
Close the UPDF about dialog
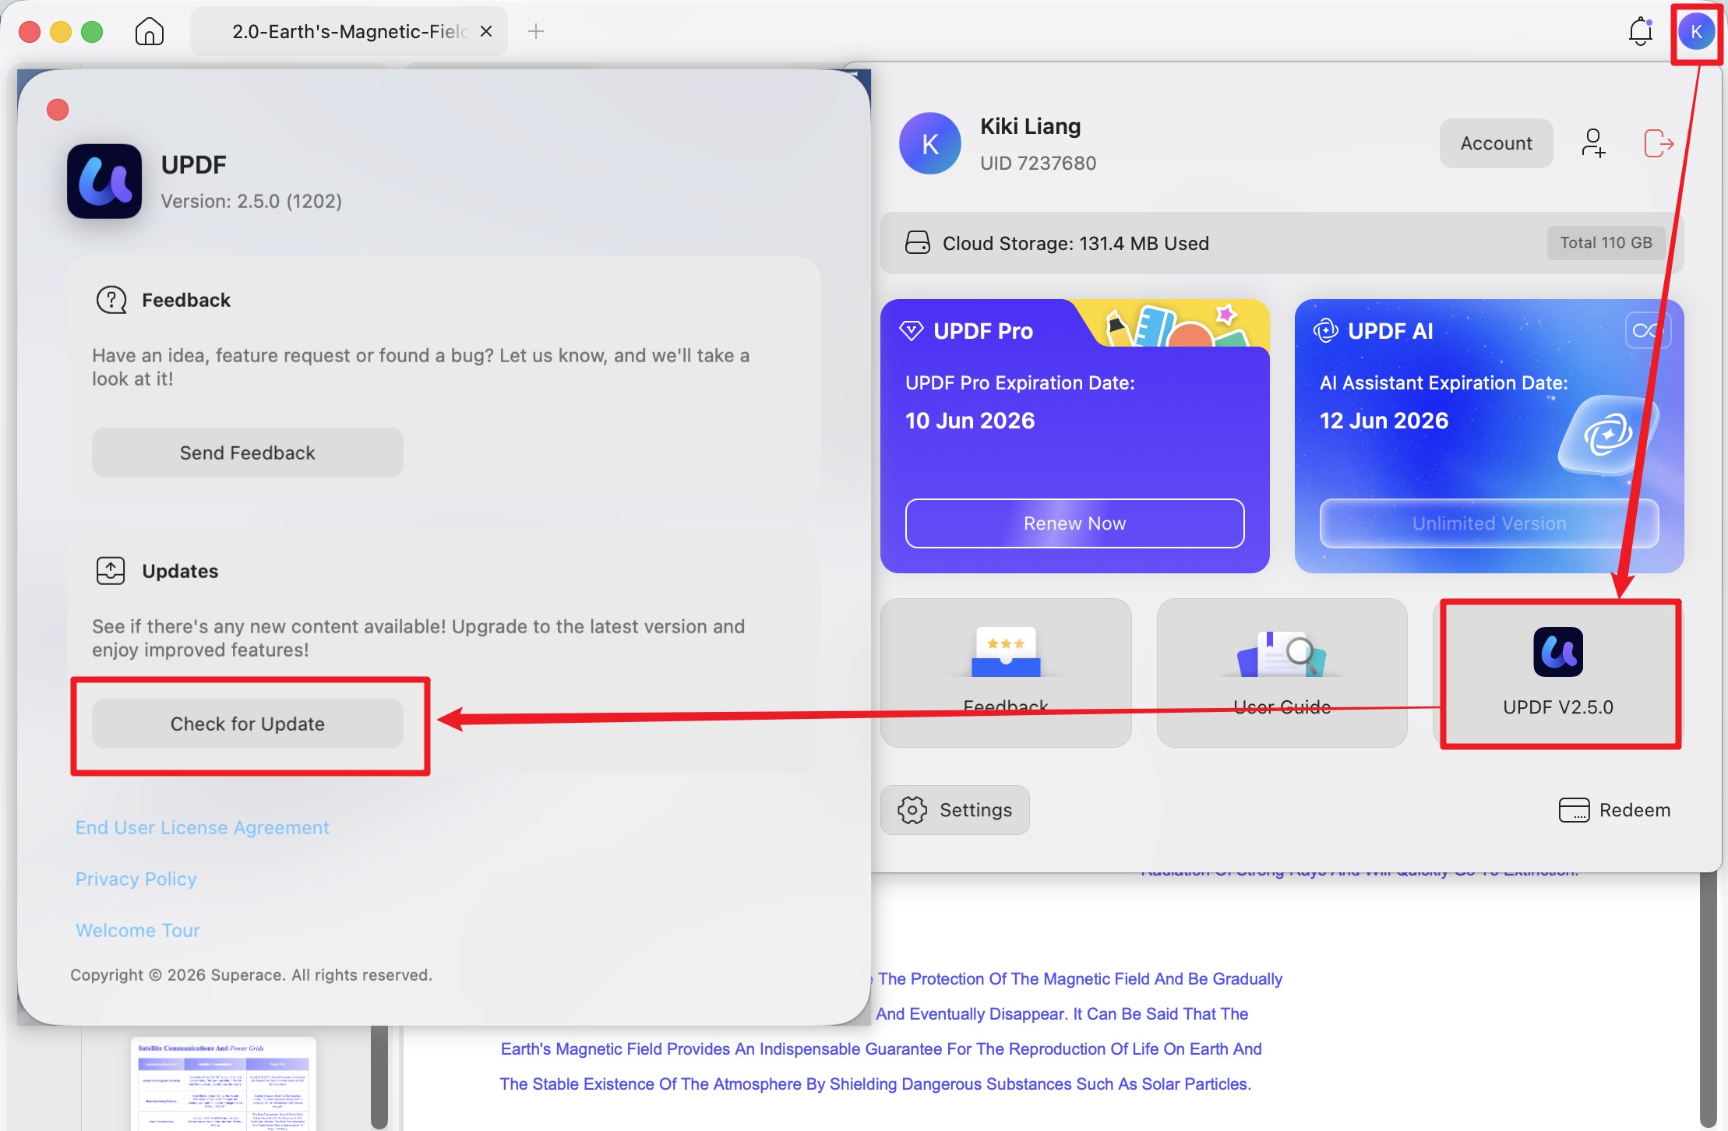pos(58,110)
